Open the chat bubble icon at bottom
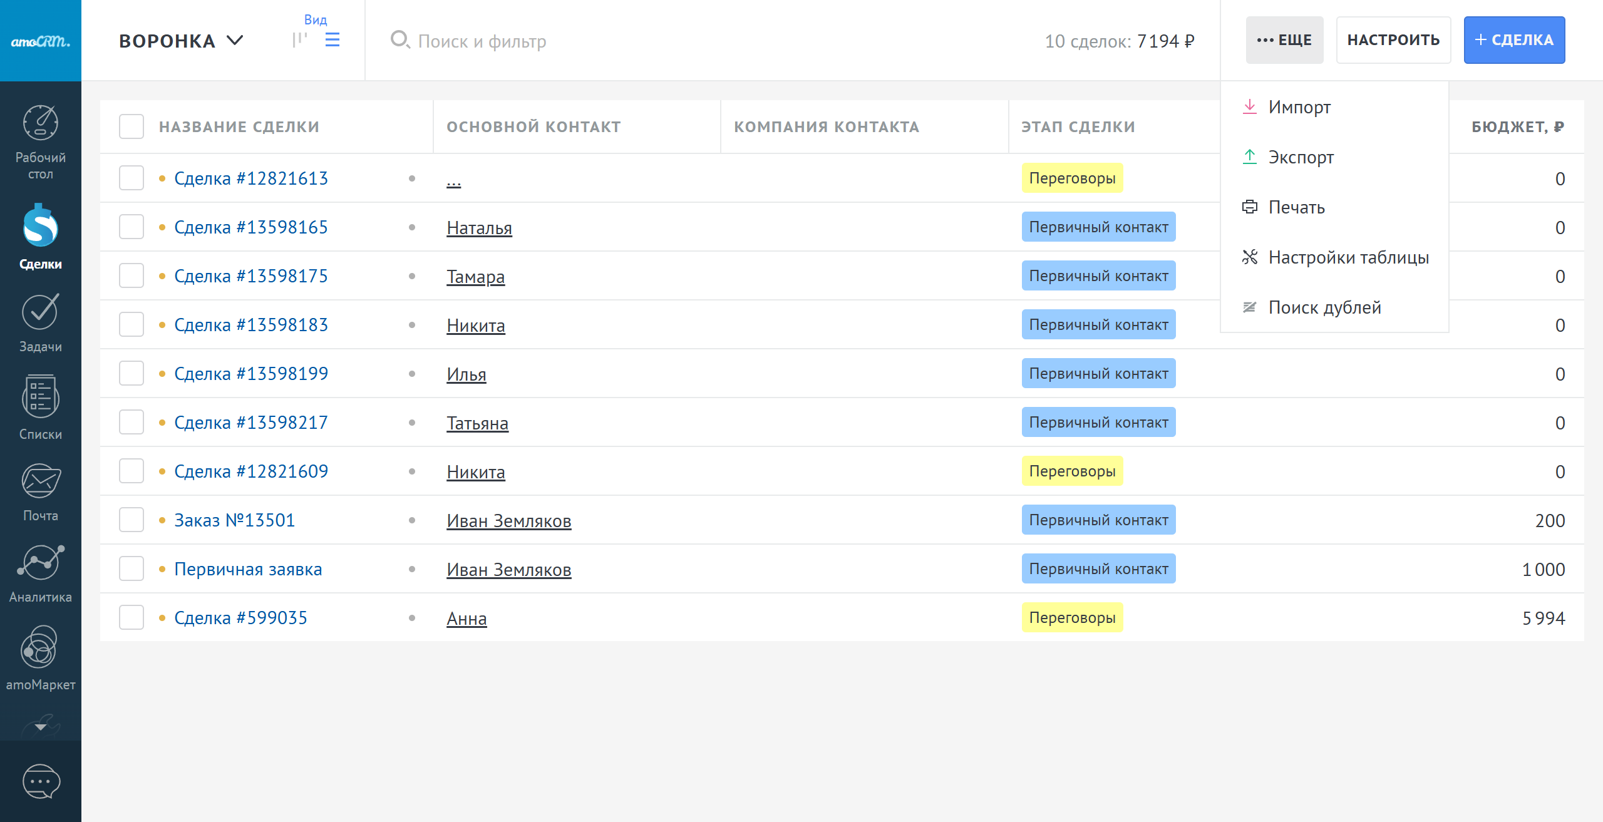The width and height of the screenshot is (1603, 822). (41, 781)
